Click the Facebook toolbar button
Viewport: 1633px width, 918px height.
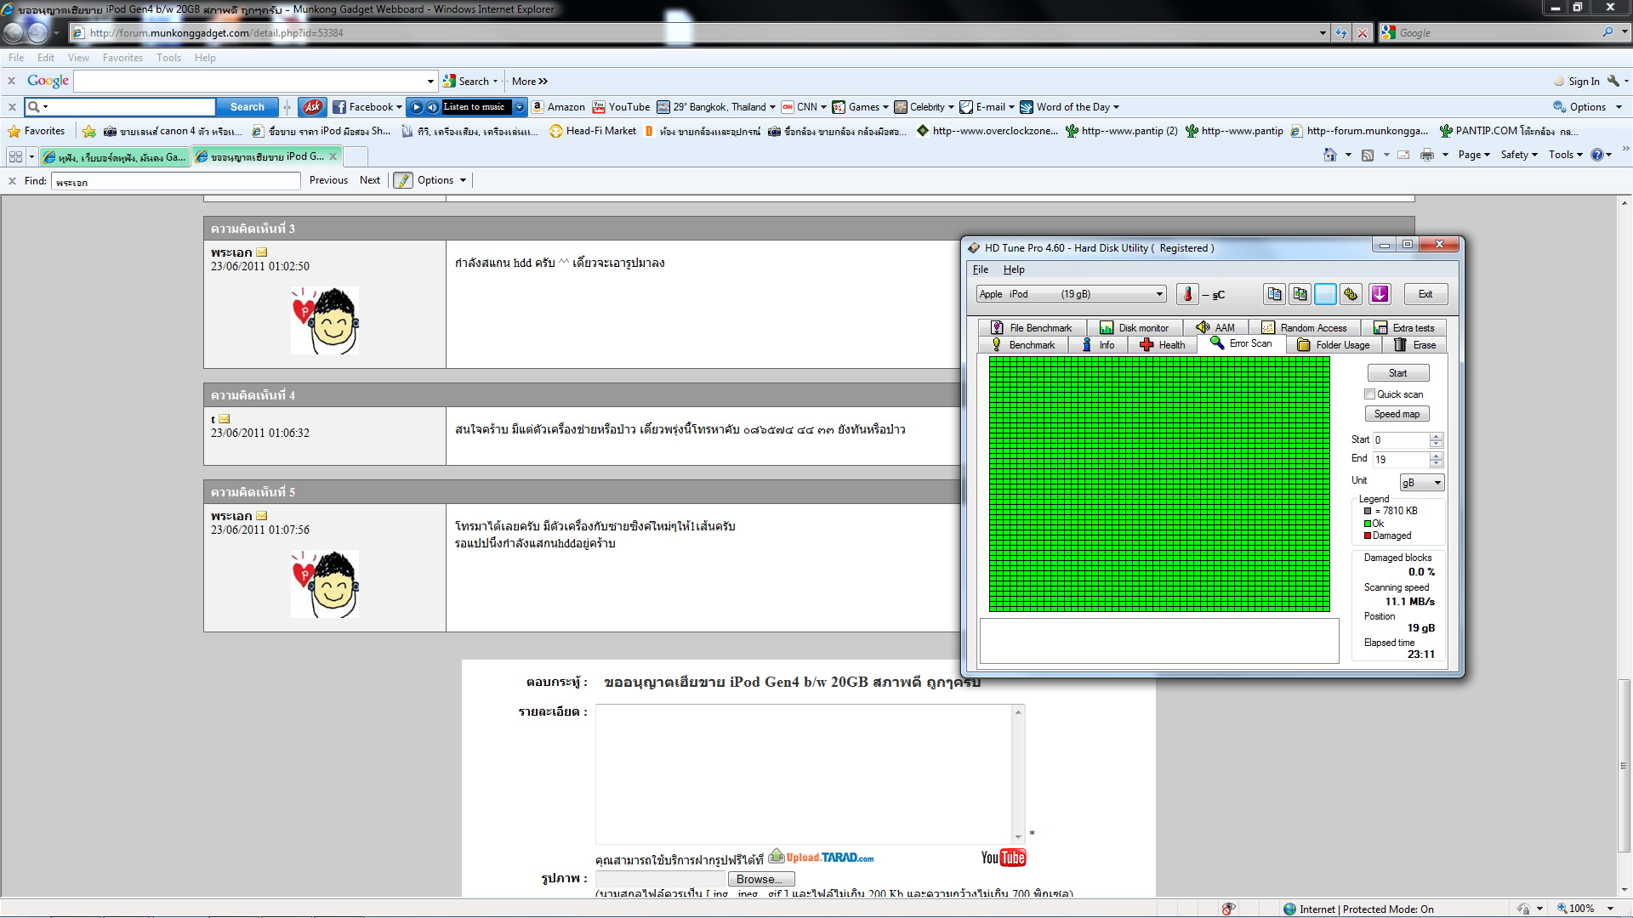coord(367,107)
